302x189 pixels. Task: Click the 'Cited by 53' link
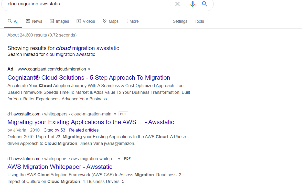(54, 130)
